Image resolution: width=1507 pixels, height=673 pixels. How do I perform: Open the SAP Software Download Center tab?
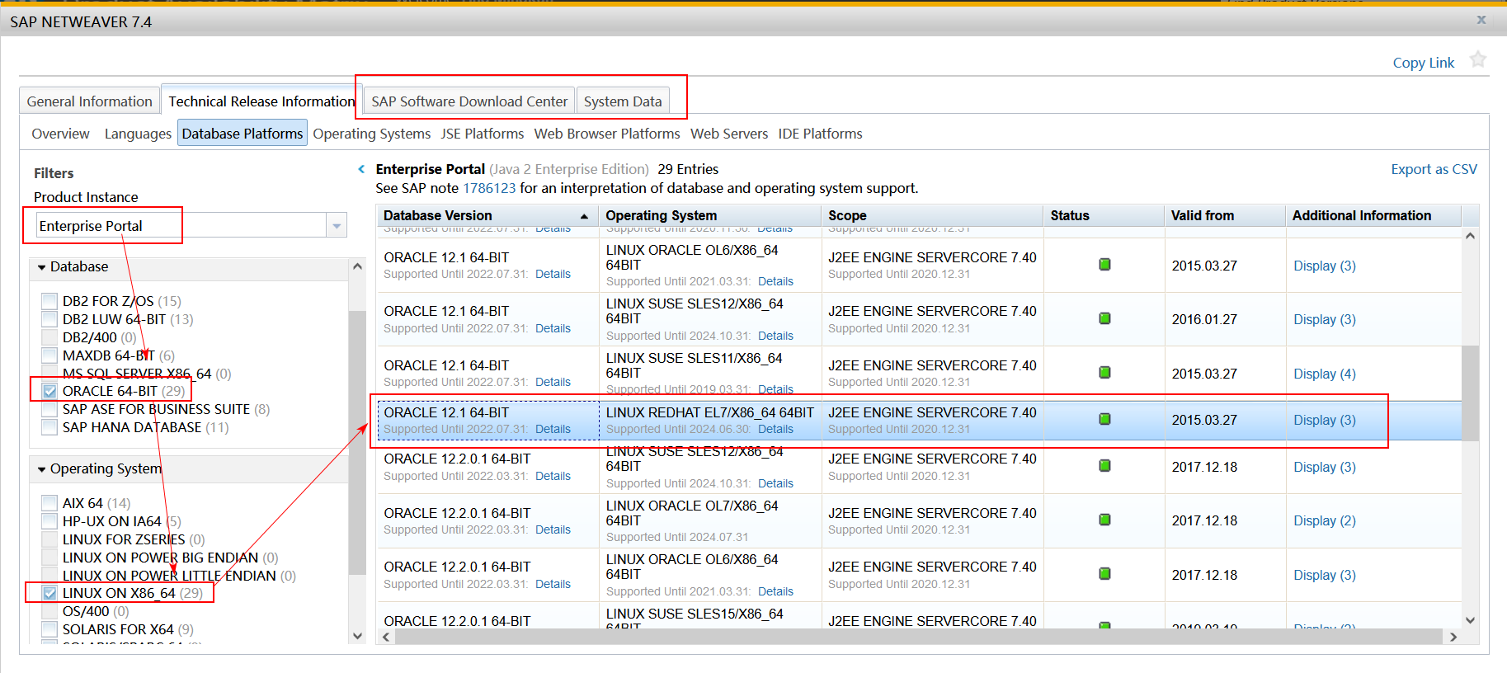(x=469, y=101)
